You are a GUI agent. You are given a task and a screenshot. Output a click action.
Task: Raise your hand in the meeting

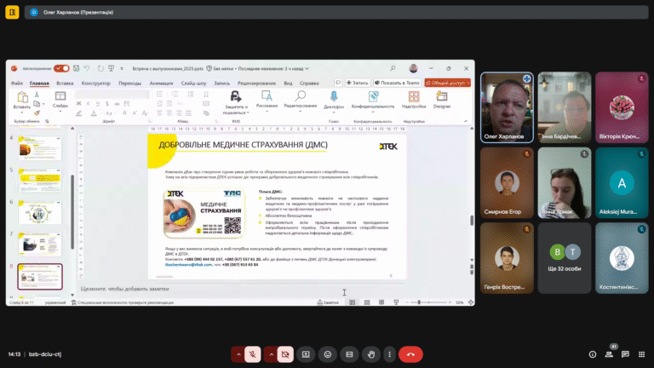(370, 354)
